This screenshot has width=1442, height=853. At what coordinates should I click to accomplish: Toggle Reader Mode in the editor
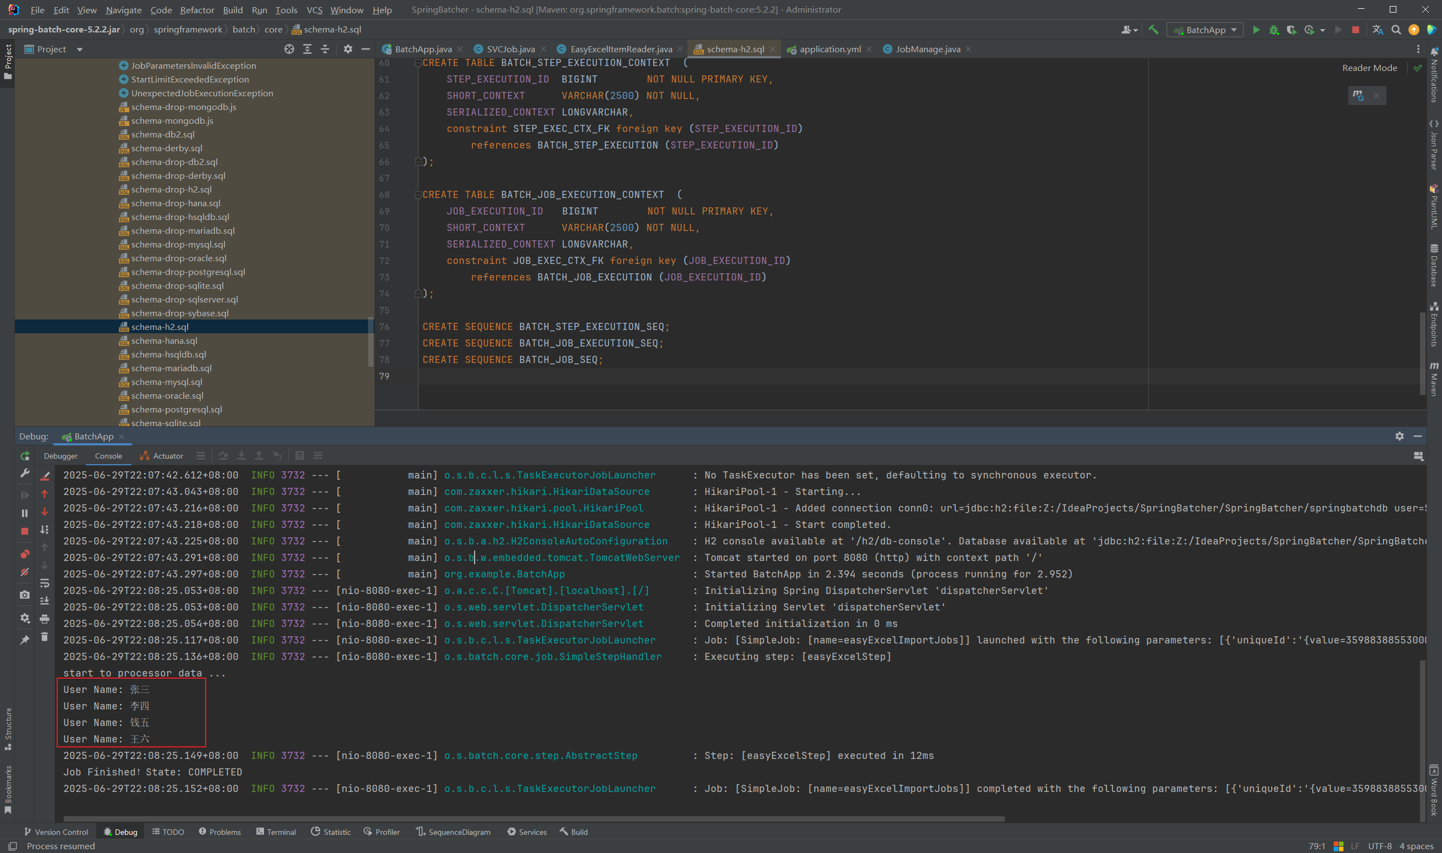(x=1369, y=68)
